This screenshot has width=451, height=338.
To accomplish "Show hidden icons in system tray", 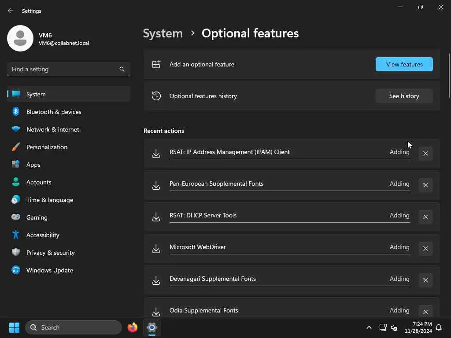I will [x=369, y=327].
